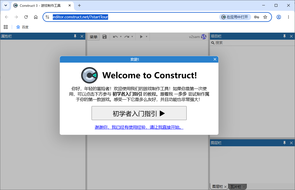Click the browser address bar URL
This screenshot has width=295, height=190.
tap(80, 17)
